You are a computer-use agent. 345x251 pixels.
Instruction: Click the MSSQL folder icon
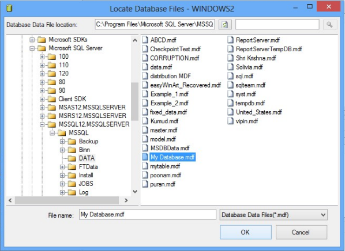coord(62,133)
